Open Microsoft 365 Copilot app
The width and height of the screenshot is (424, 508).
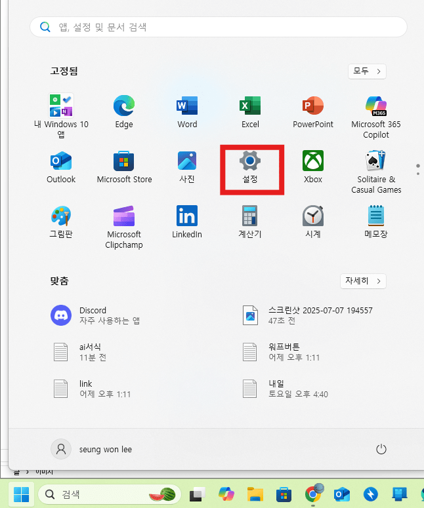coord(376,117)
